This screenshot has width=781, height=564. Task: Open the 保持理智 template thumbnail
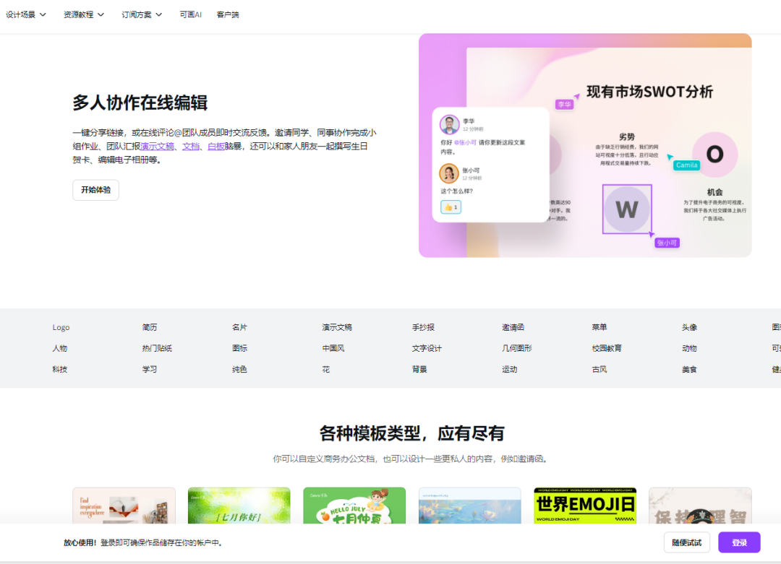click(x=700, y=506)
